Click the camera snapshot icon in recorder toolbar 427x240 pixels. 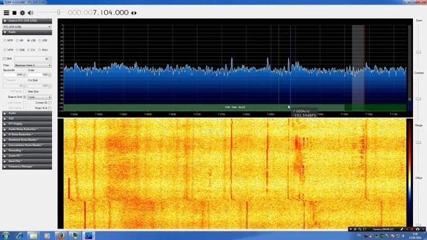417,229
